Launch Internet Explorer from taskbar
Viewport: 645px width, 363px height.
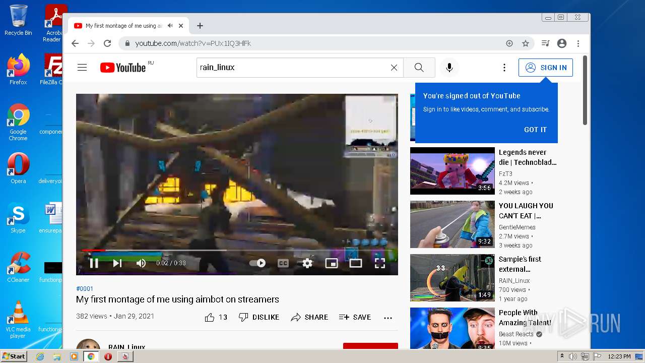(x=40, y=356)
